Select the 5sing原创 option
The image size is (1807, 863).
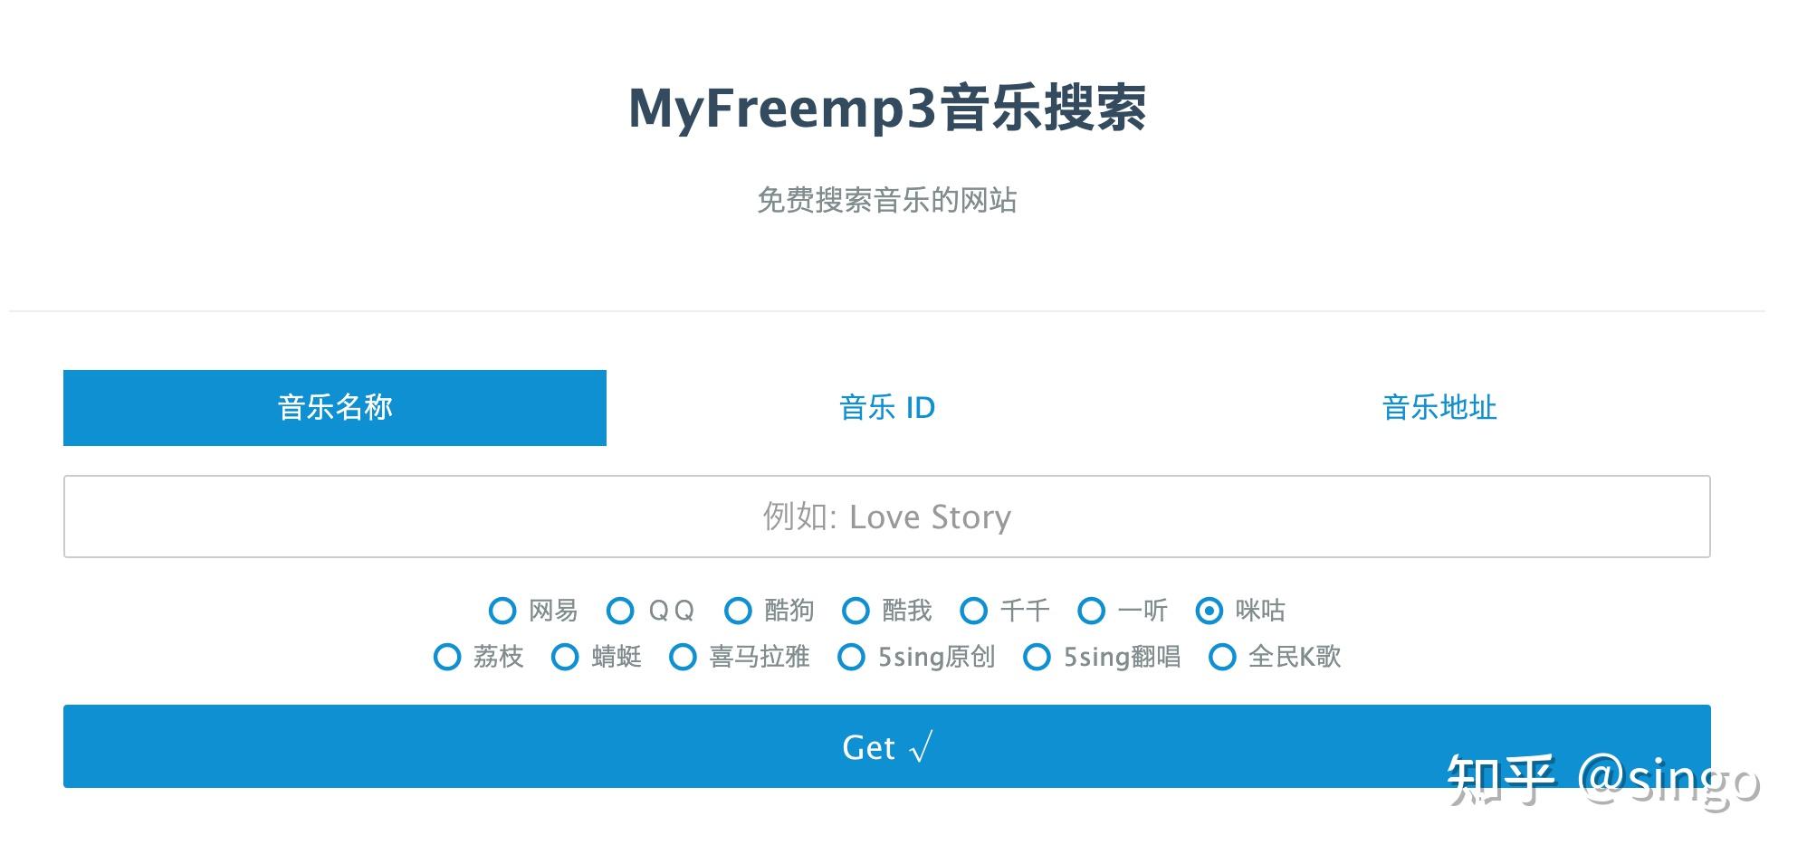point(852,659)
